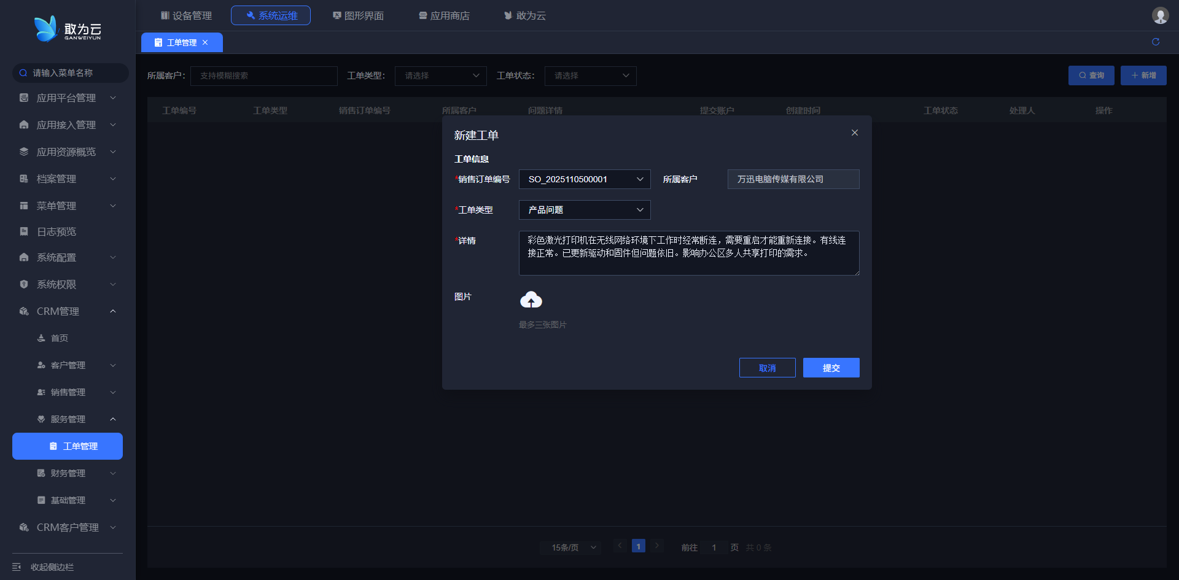Viewport: 1179px width, 580px height.
Task: Click the 应用资源概览 sidebar icon
Action: tap(24, 152)
